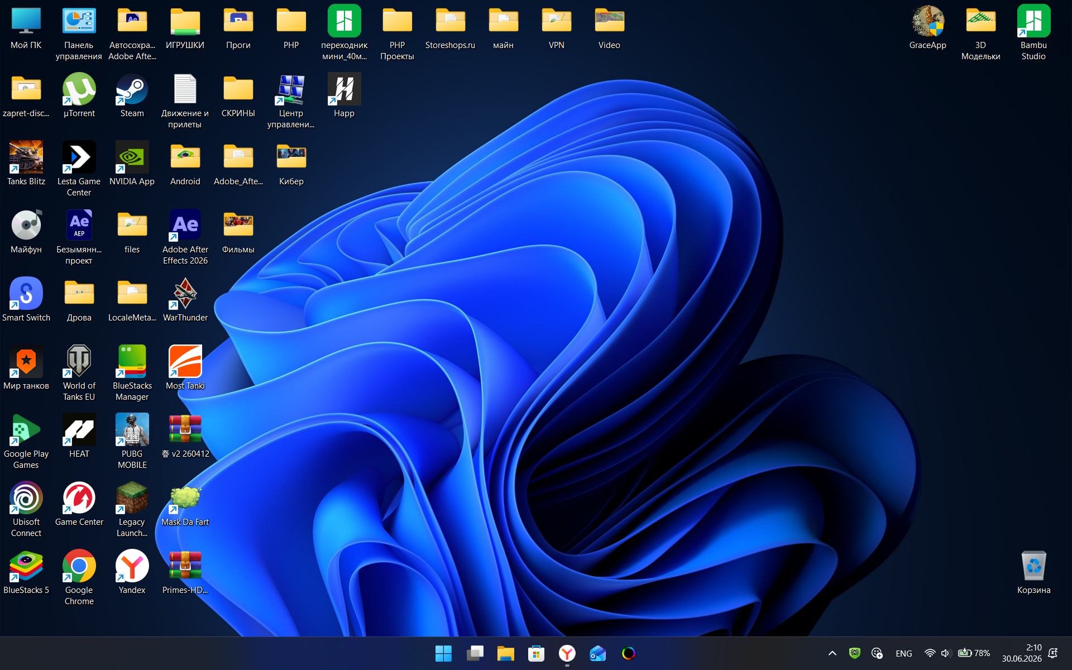Select the Майфун disc icon

click(26, 232)
